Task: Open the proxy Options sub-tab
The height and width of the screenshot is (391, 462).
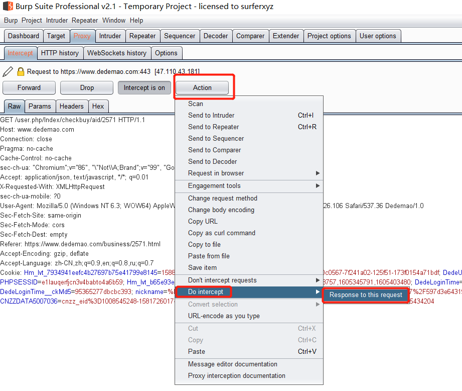Action: 167,53
